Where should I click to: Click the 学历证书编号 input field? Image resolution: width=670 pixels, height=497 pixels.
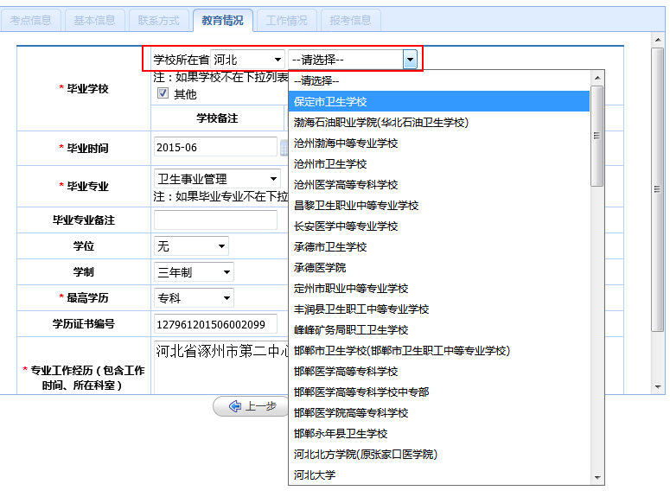pos(214,324)
